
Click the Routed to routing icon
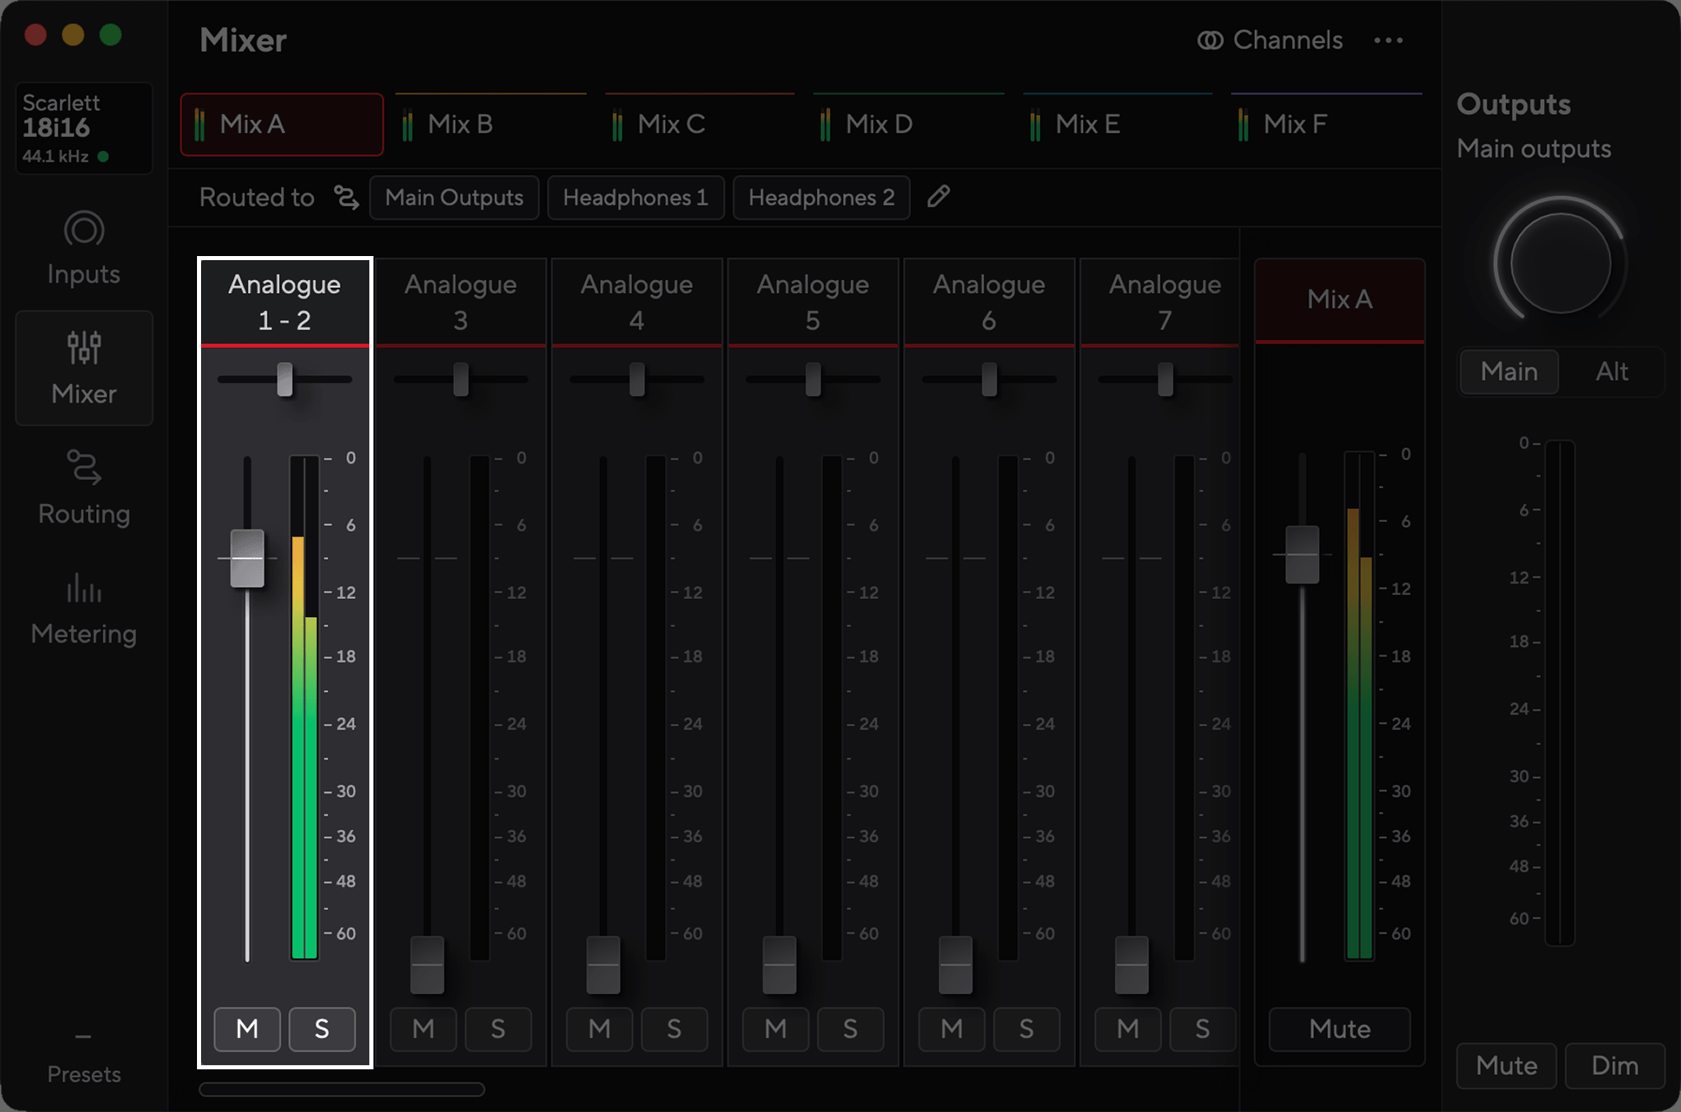point(346,197)
